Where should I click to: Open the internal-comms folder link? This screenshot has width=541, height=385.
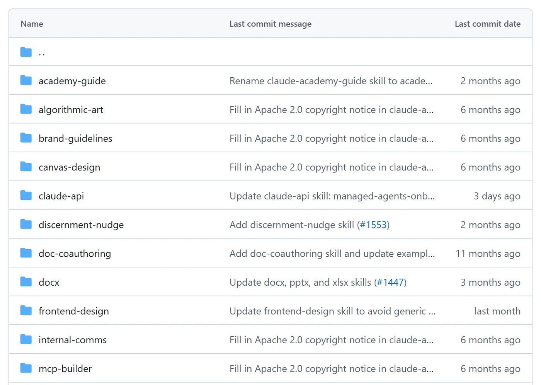pos(73,340)
